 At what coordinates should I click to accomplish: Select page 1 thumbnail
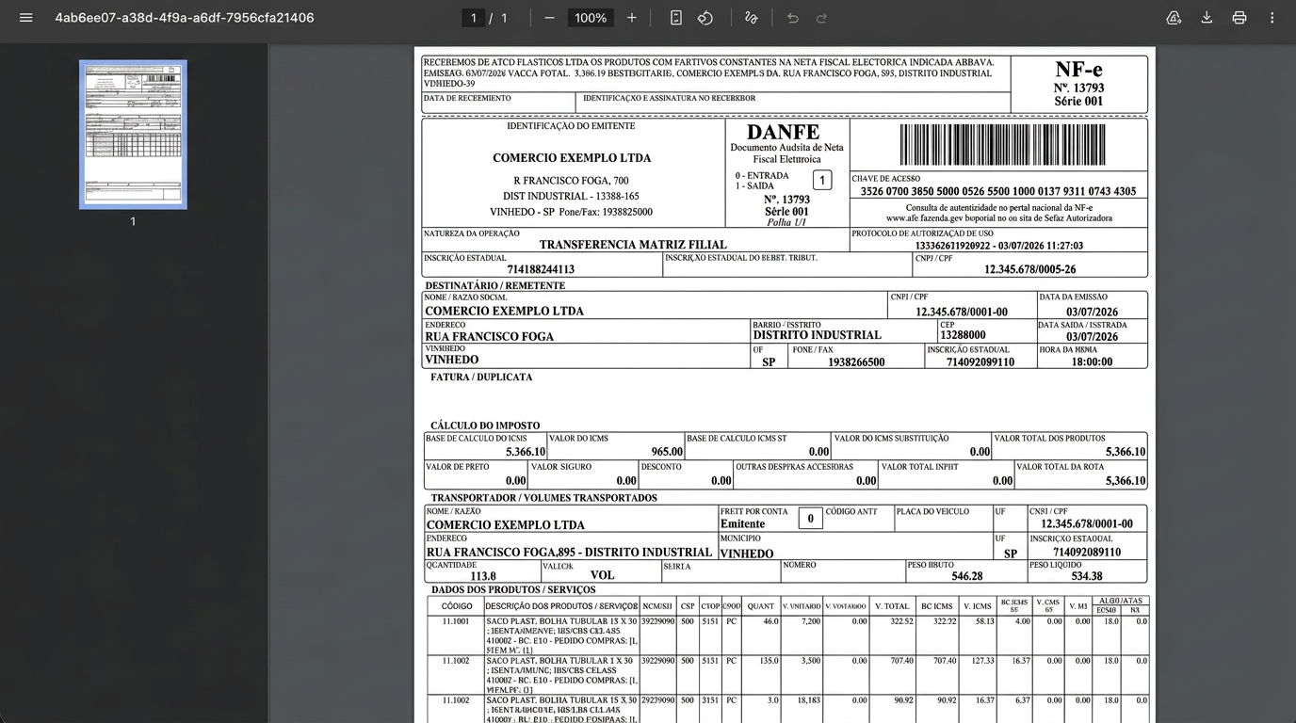(133, 135)
